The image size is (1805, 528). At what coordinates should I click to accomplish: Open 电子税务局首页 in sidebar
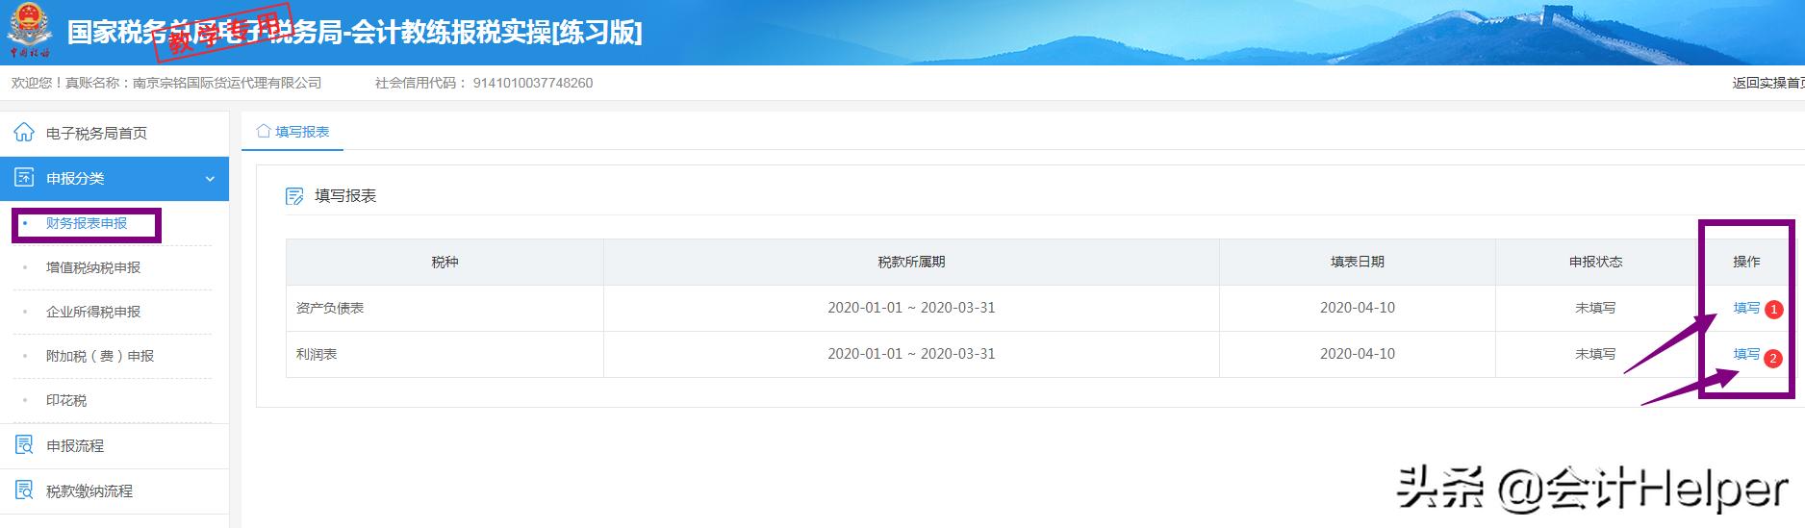click(96, 133)
